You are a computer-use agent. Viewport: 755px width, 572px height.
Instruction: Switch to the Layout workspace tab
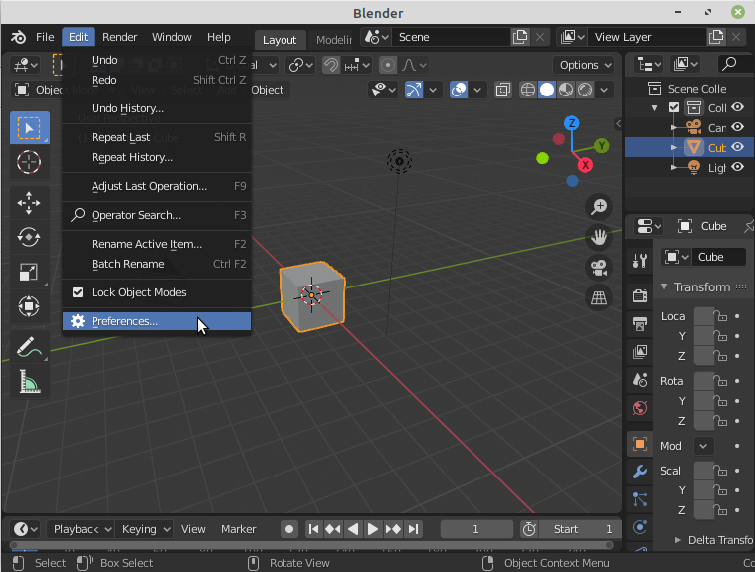coord(280,40)
